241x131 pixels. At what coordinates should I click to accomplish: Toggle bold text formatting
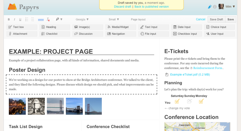point(9,19)
